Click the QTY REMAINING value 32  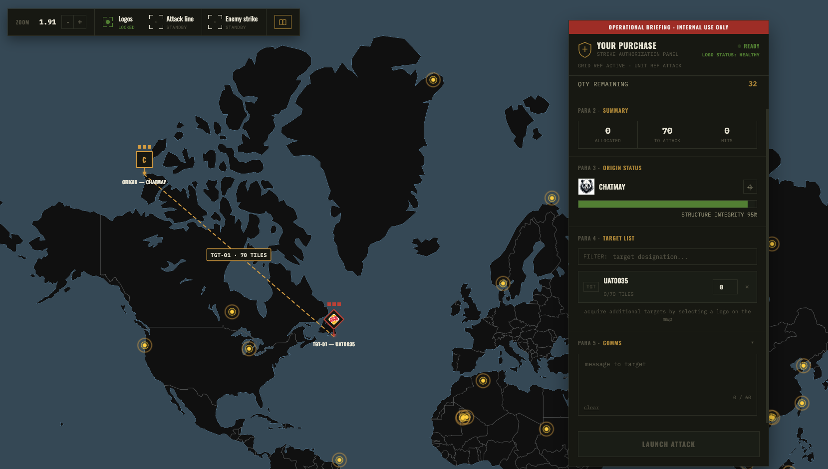(x=753, y=84)
